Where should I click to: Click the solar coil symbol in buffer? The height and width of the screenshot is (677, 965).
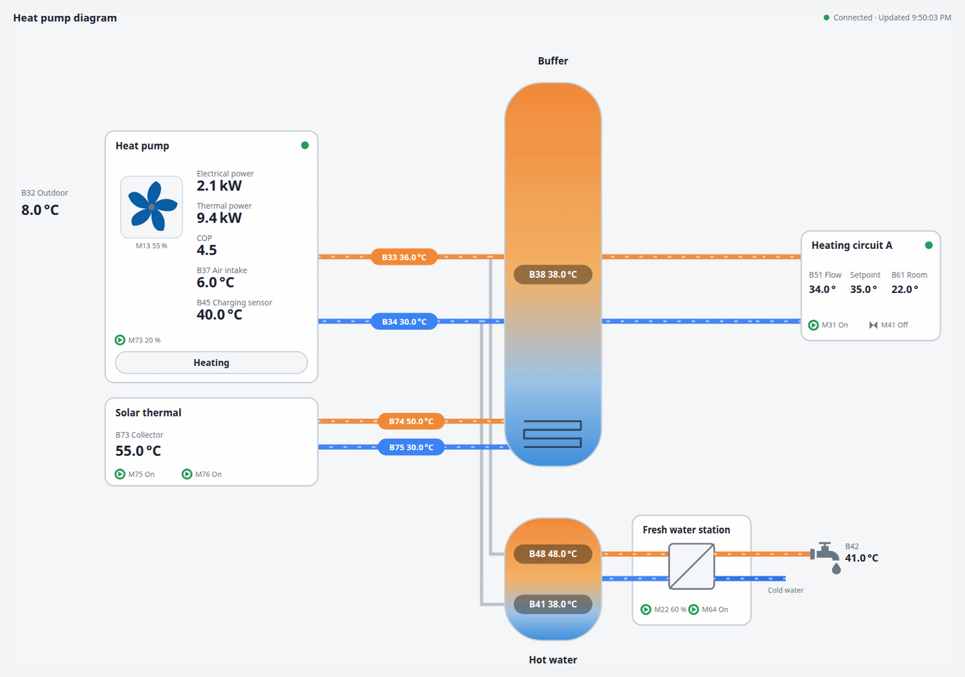coord(553,434)
